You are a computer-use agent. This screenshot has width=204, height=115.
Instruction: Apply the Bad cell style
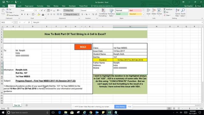(135, 11)
